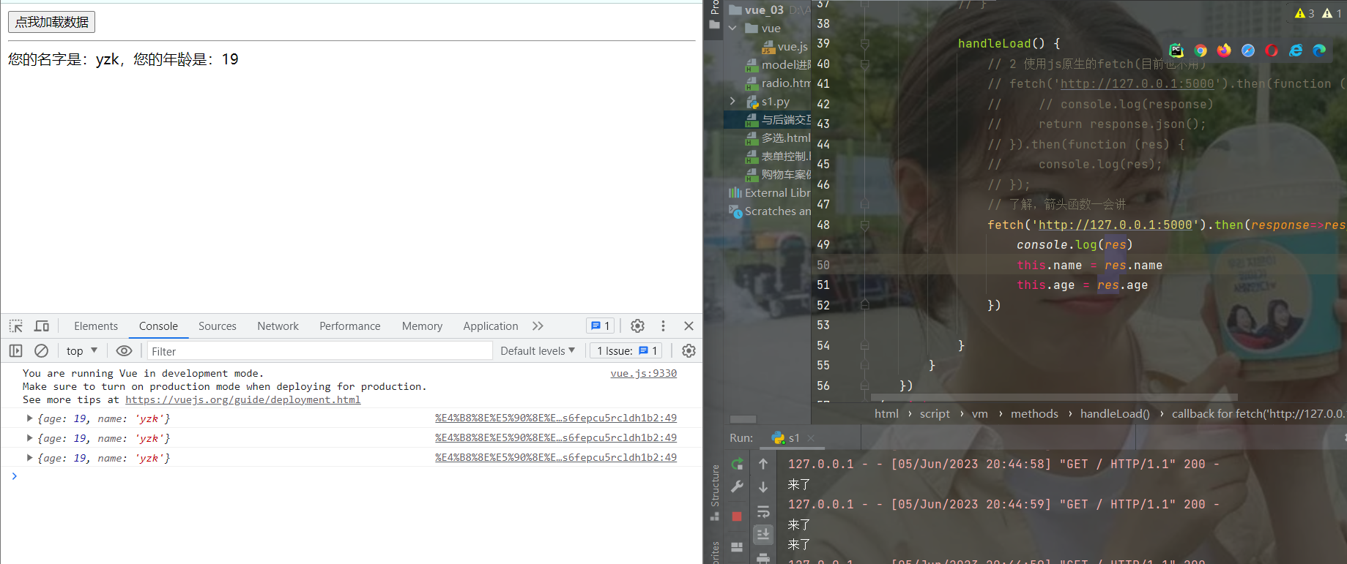Click the 点我加载数据 button
The width and height of the screenshot is (1347, 564).
coord(51,22)
